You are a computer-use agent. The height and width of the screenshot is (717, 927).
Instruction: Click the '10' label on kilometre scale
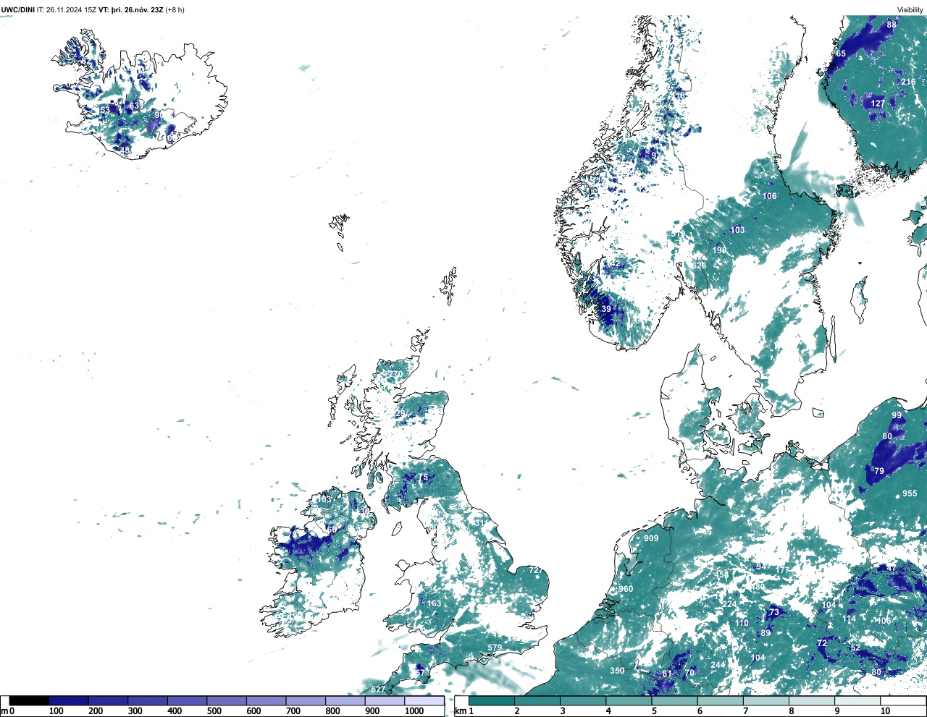click(x=885, y=711)
